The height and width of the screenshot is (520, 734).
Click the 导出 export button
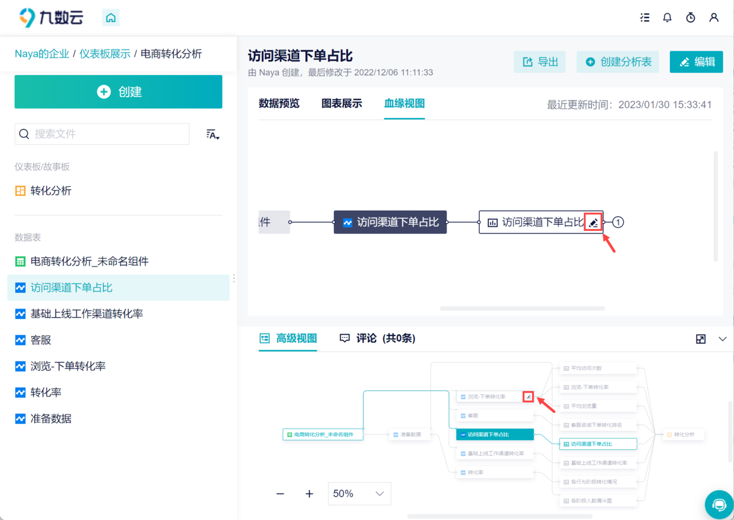tap(539, 62)
